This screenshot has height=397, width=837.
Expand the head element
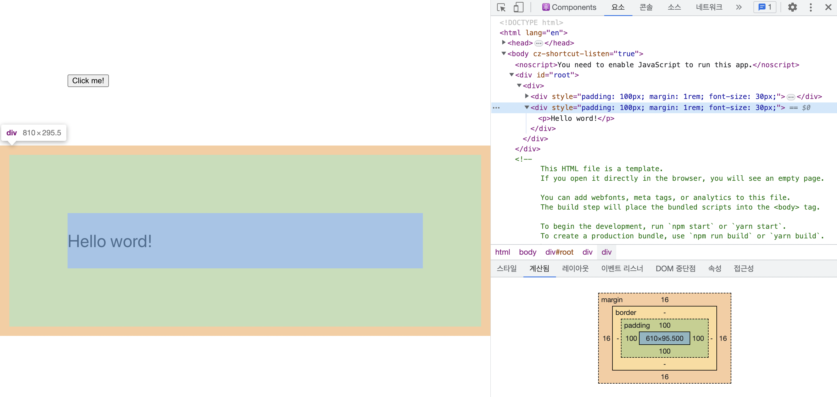(503, 42)
